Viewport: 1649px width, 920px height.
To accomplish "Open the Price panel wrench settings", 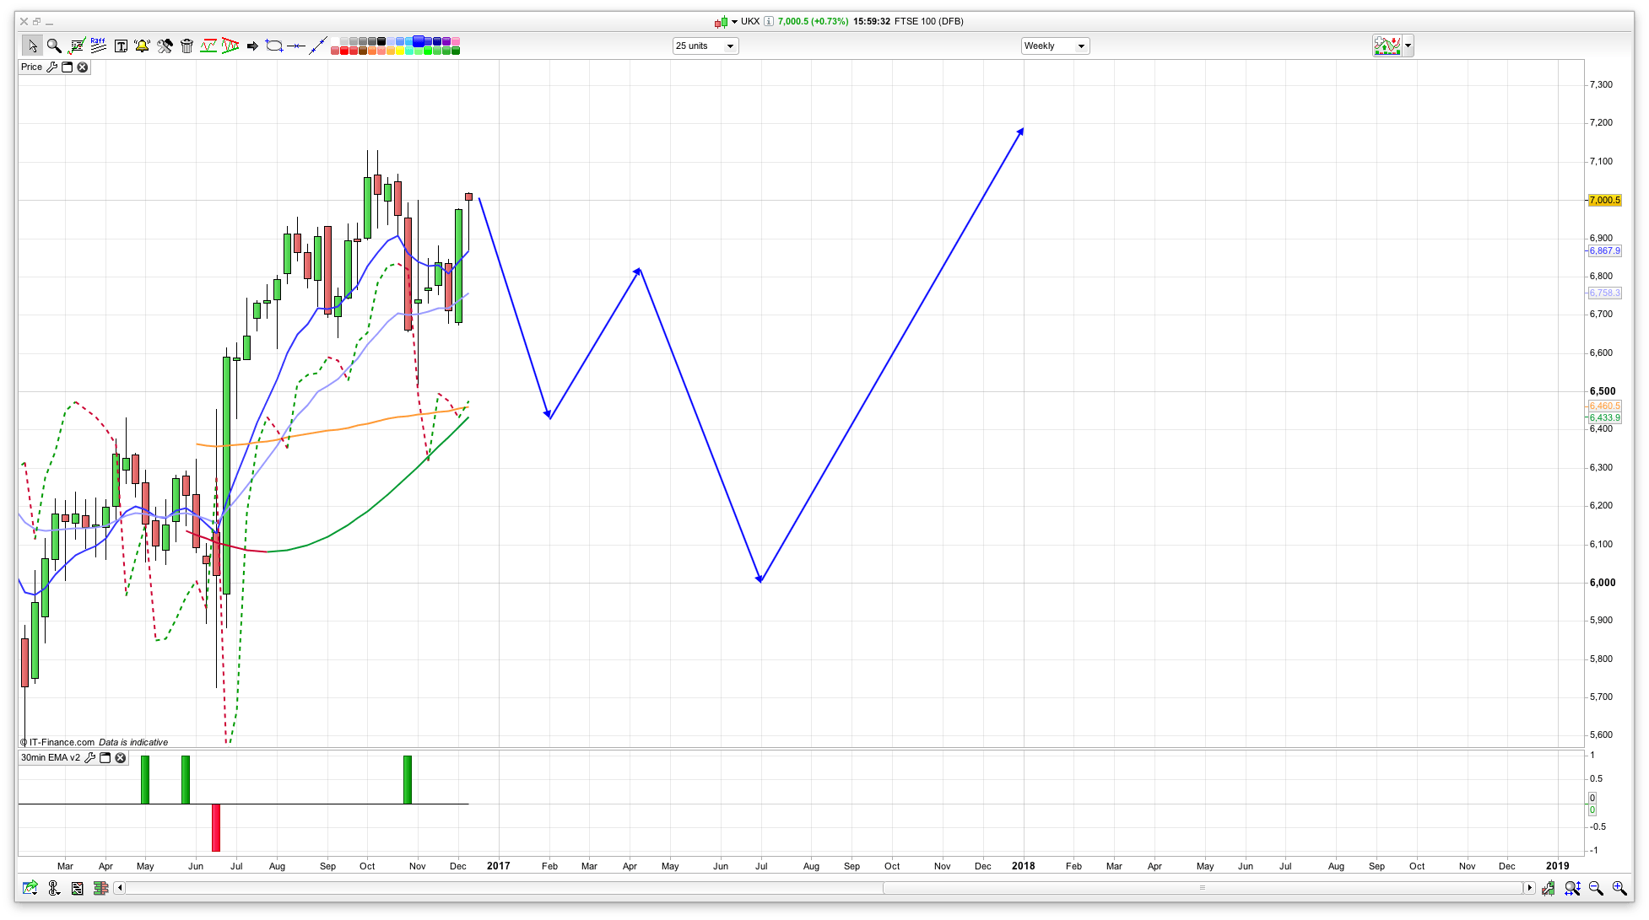I will click(x=52, y=67).
